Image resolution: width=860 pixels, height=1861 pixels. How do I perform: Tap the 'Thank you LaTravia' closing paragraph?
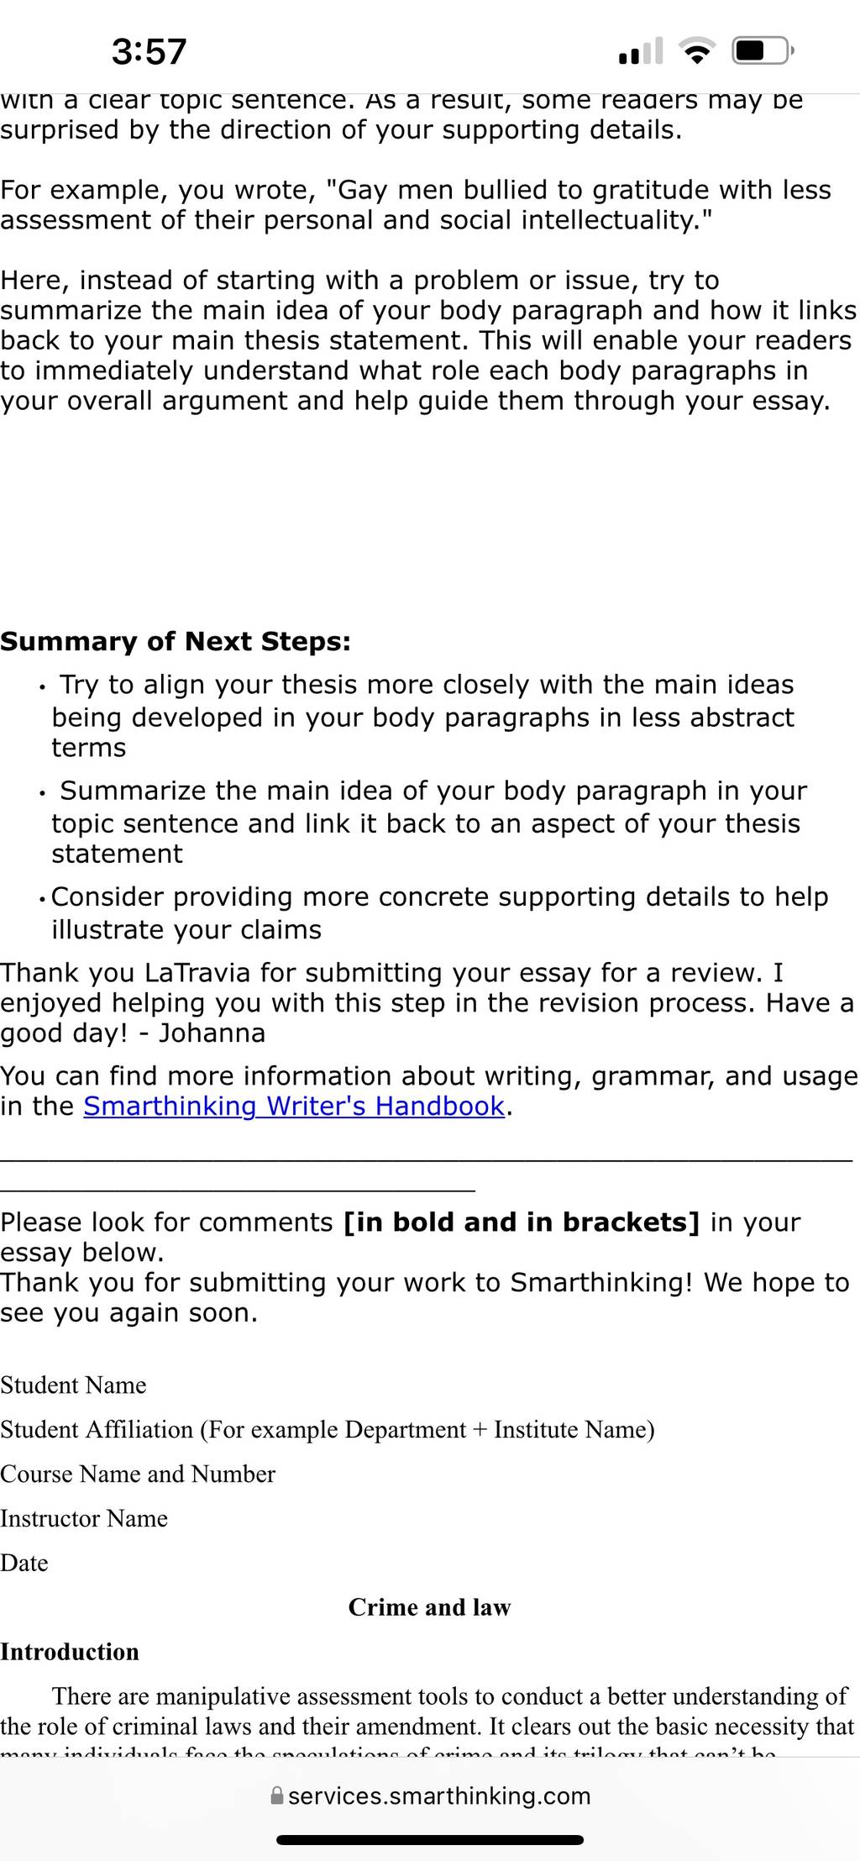pyautogui.click(x=427, y=1002)
